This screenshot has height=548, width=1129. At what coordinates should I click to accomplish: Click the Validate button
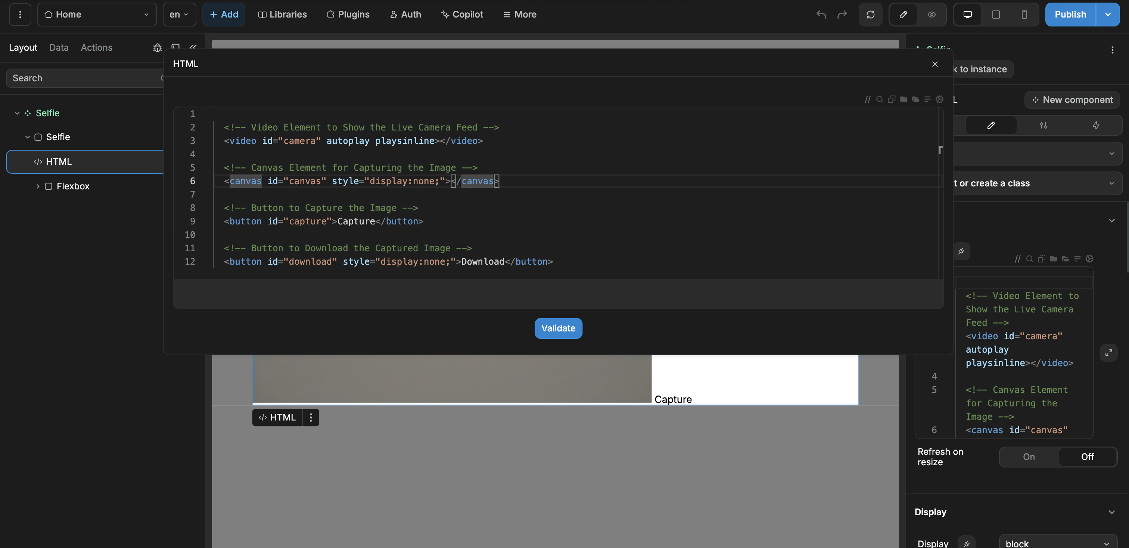coord(558,328)
